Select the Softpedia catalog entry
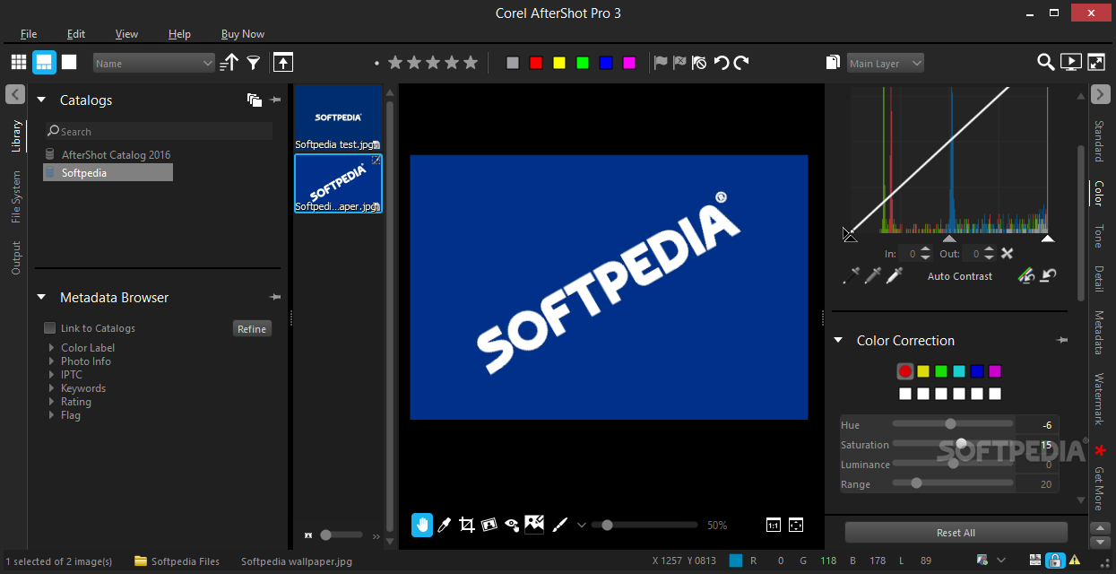 pyautogui.click(x=108, y=173)
